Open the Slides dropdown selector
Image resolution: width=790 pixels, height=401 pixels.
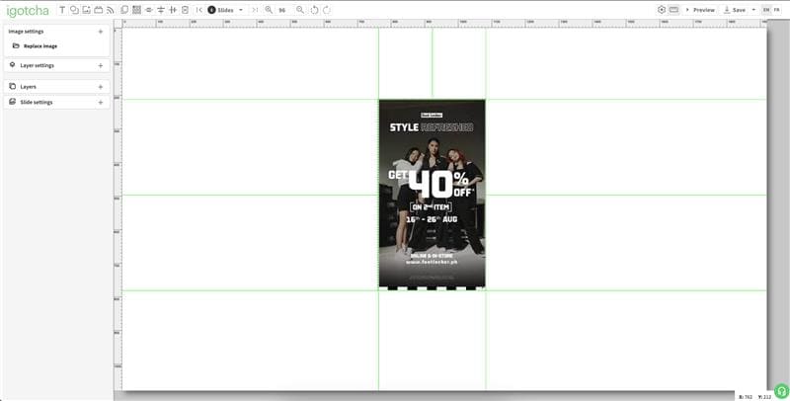(226, 10)
